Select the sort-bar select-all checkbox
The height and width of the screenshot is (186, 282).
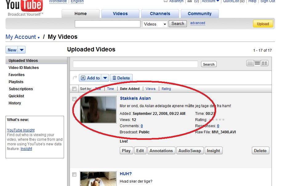point(74,89)
